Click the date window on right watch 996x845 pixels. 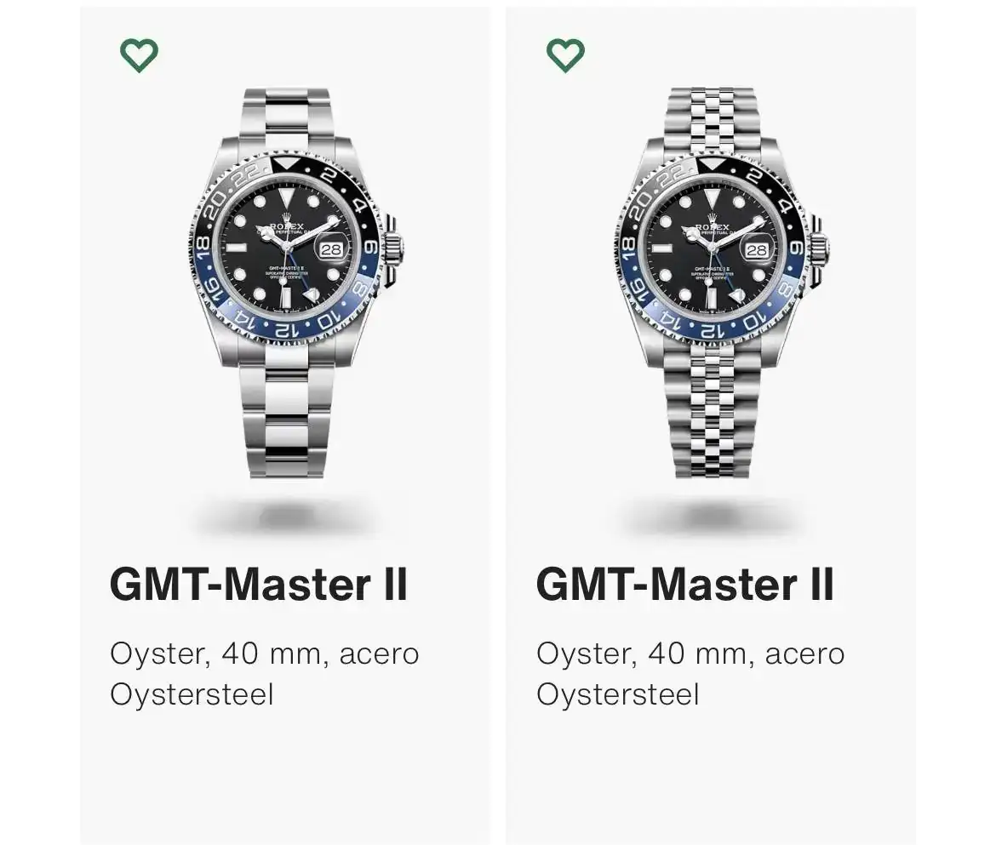point(757,250)
